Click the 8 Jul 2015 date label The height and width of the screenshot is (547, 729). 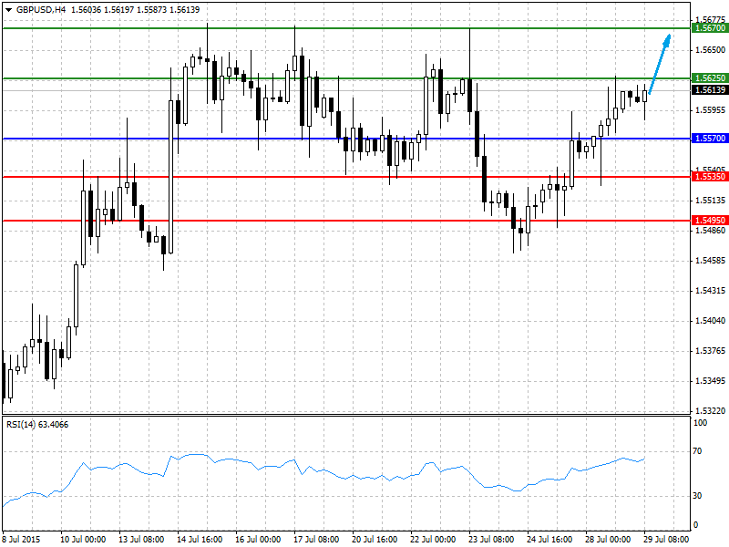(21, 539)
